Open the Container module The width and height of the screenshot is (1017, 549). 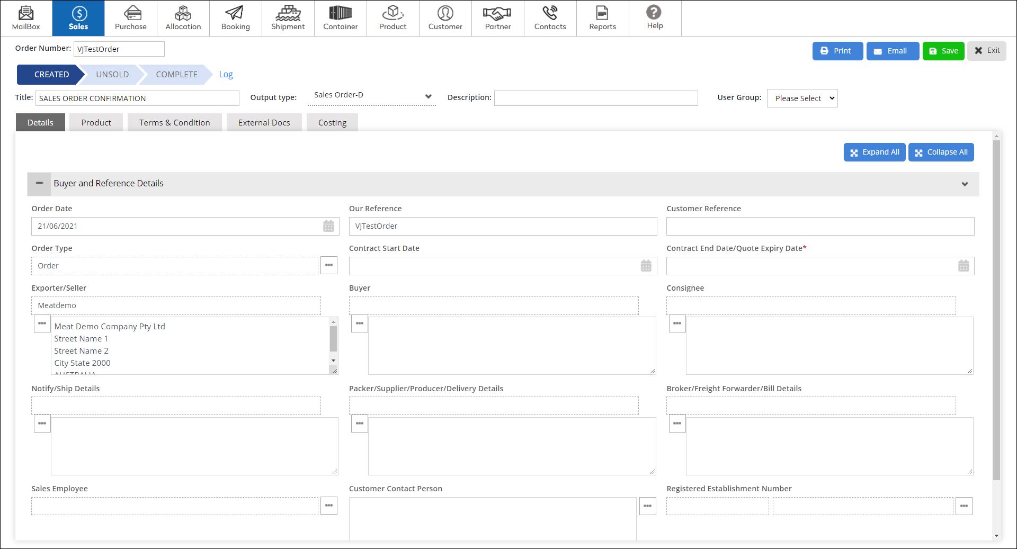pos(341,18)
